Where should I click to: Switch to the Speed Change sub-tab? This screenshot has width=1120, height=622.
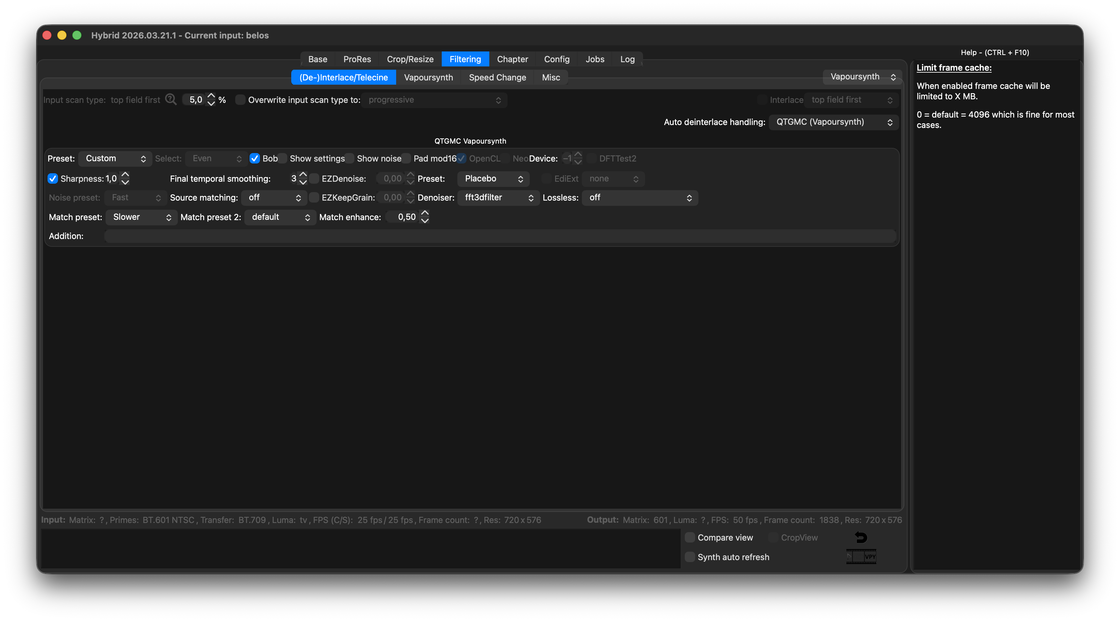(497, 78)
